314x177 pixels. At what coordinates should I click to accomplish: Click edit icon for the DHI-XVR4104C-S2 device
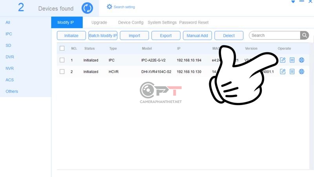click(x=283, y=72)
